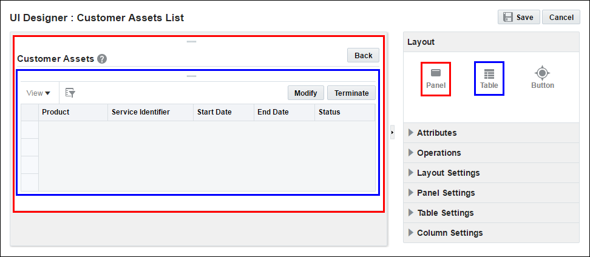Click the outer panel top drag handle
Image resolution: width=590 pixels, height=257 pixels.
(x=191, y=41)
